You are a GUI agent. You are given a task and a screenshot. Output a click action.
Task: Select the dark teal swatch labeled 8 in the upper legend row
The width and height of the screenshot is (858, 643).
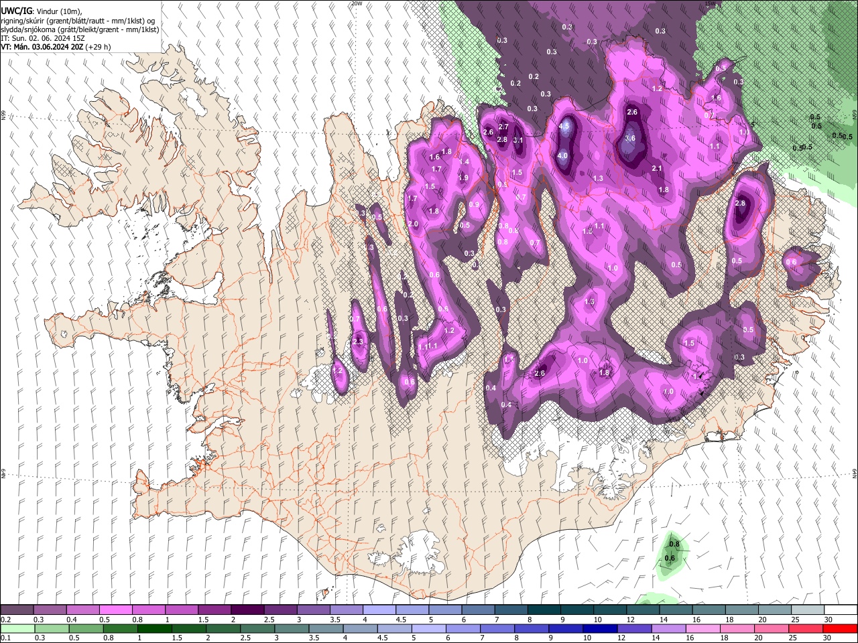click(x=544, y=610)
